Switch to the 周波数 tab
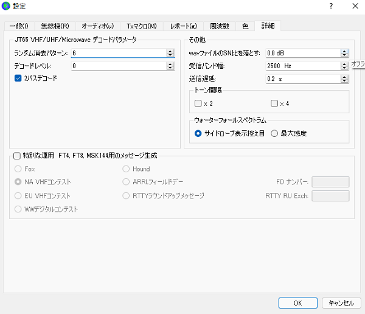The image size is (365, 314). coord(219,26)
